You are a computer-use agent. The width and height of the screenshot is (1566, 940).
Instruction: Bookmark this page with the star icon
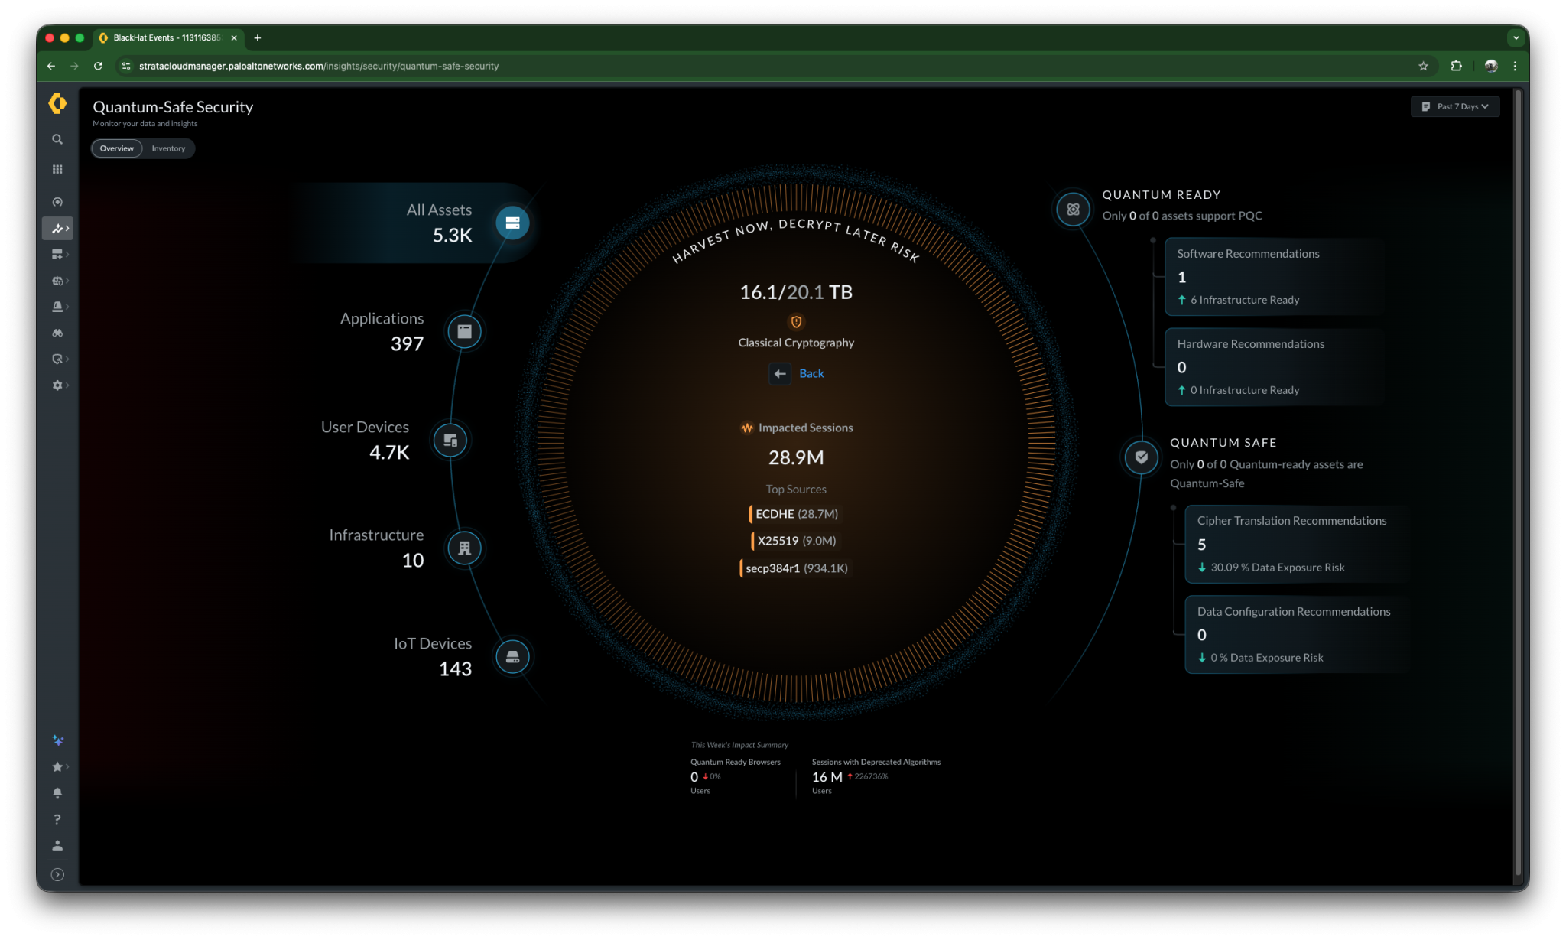tap(1423, 66)
